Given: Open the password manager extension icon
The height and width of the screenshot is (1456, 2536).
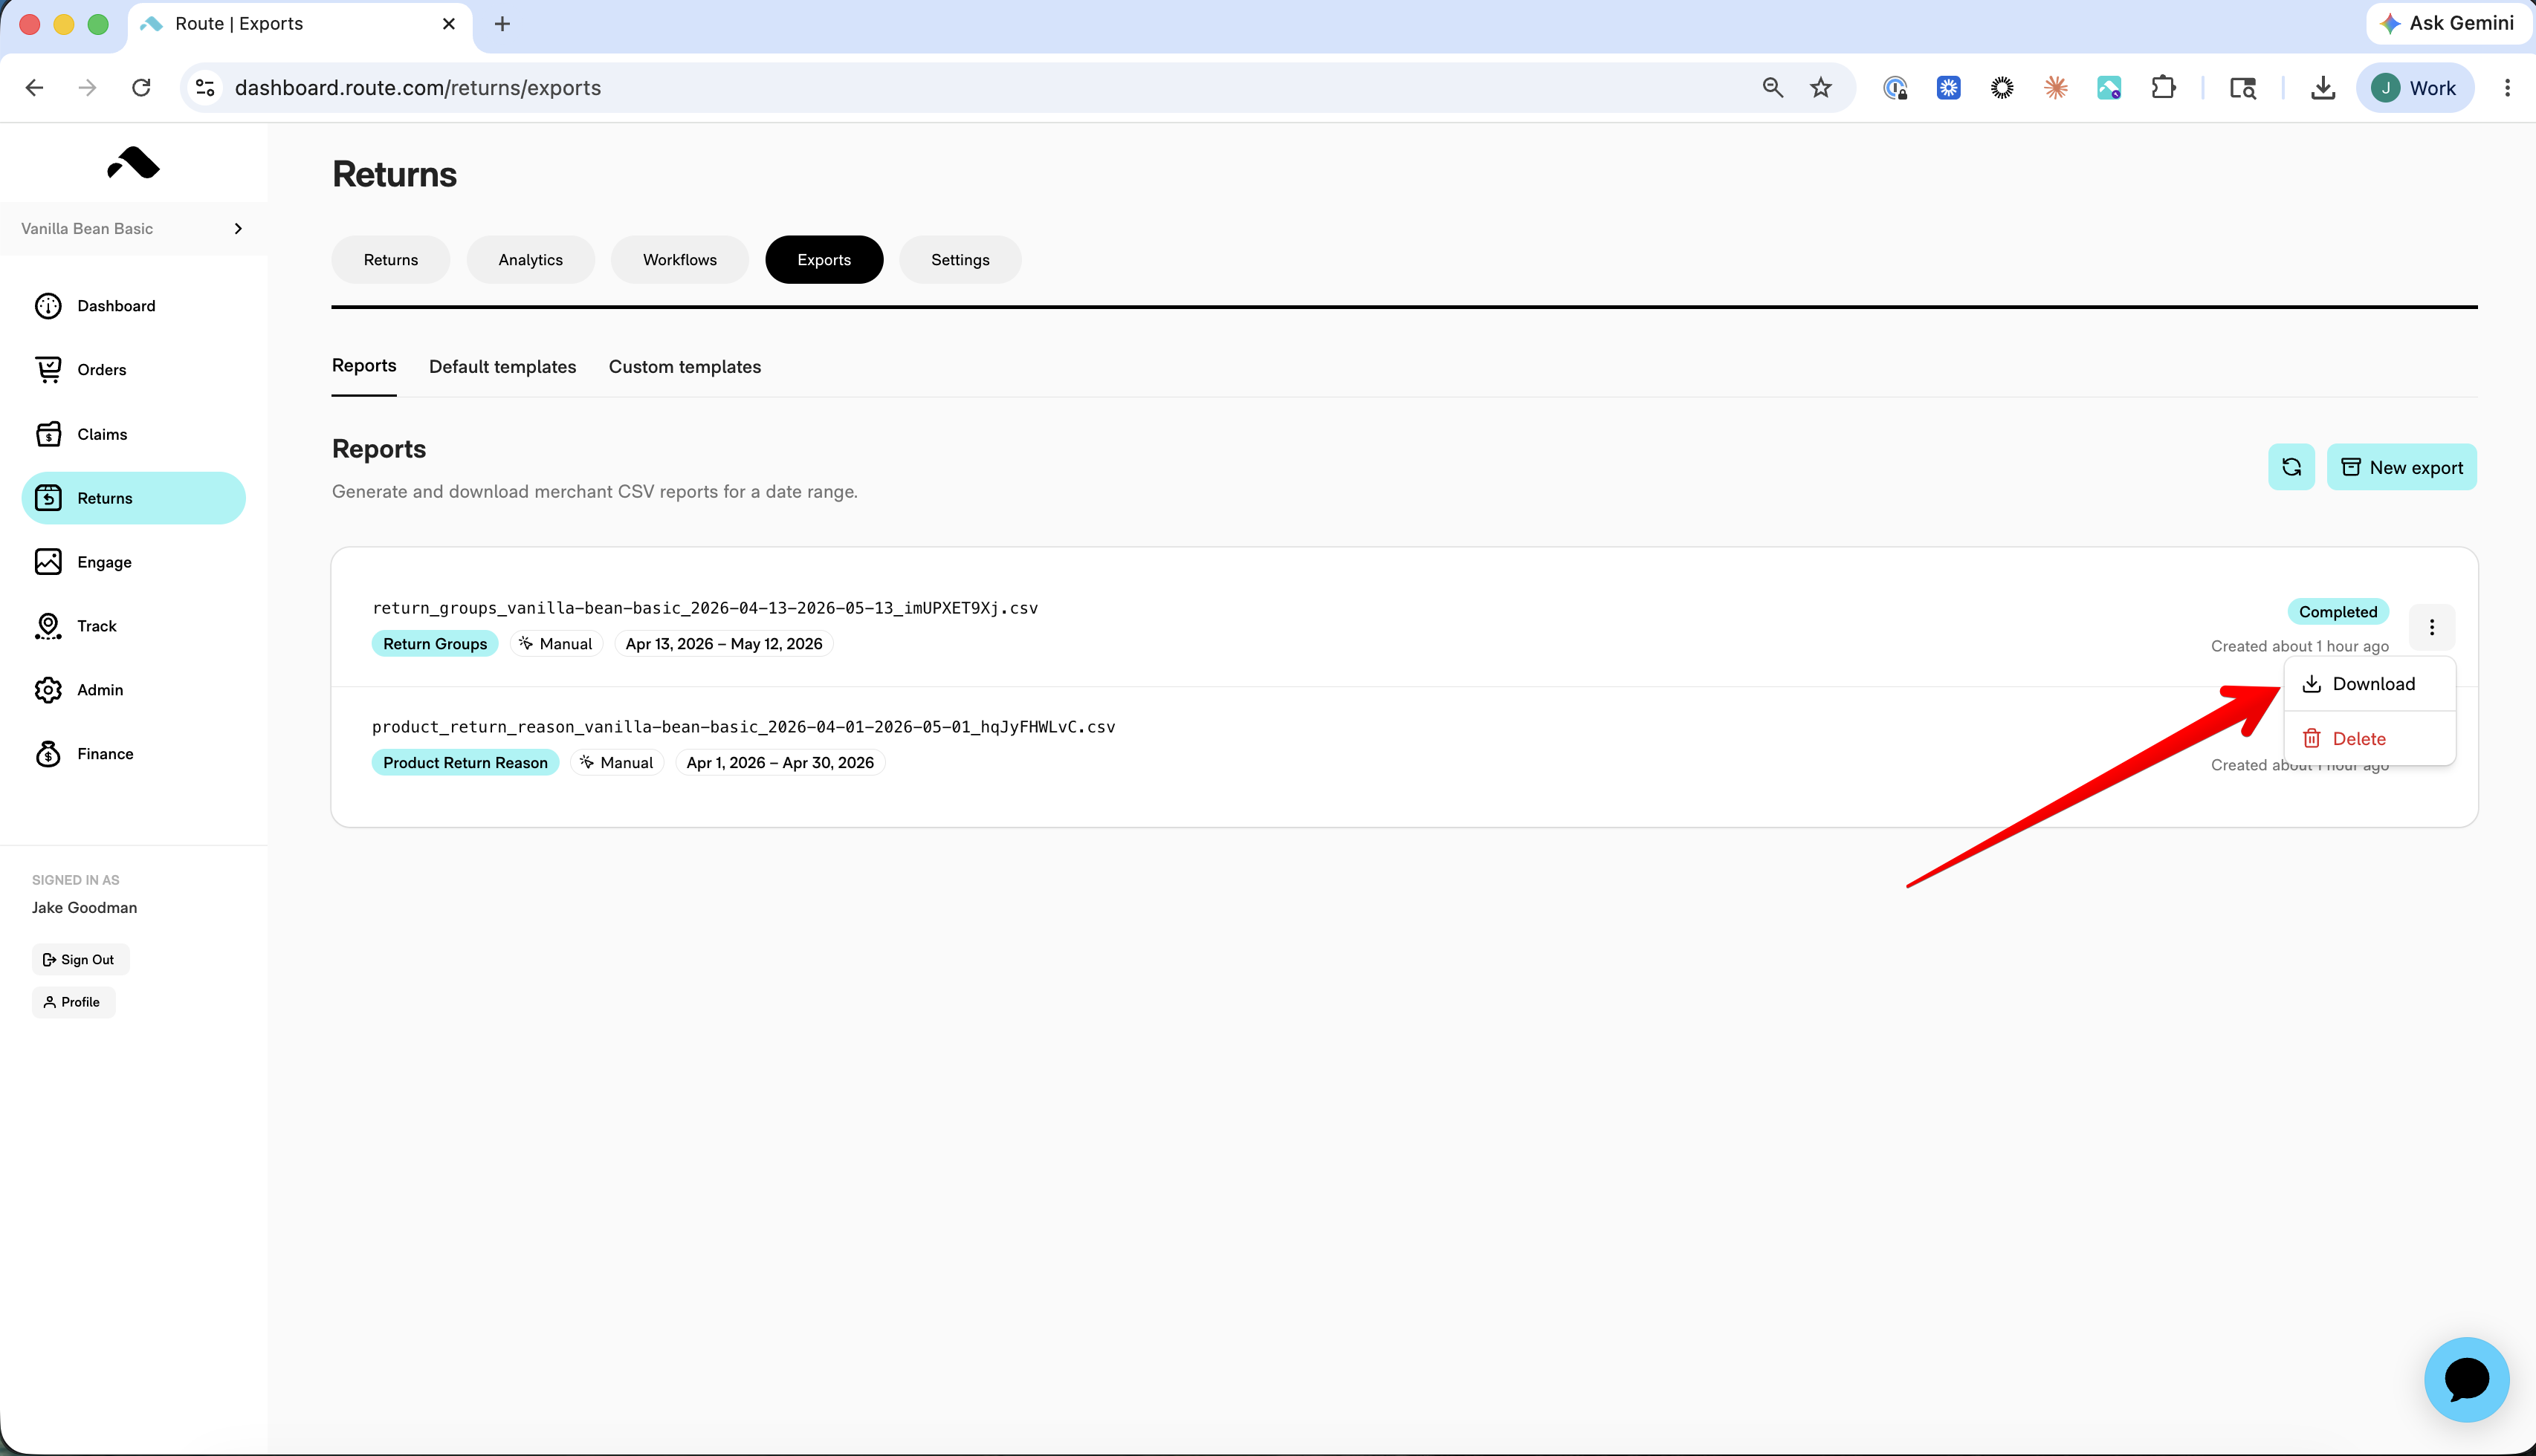Looking at the screenshot, I should pos(1895,88).
